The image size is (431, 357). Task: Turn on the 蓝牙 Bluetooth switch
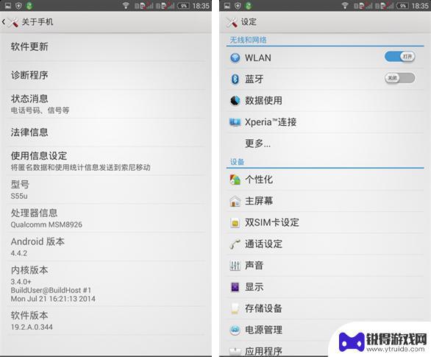pos(399,78)
